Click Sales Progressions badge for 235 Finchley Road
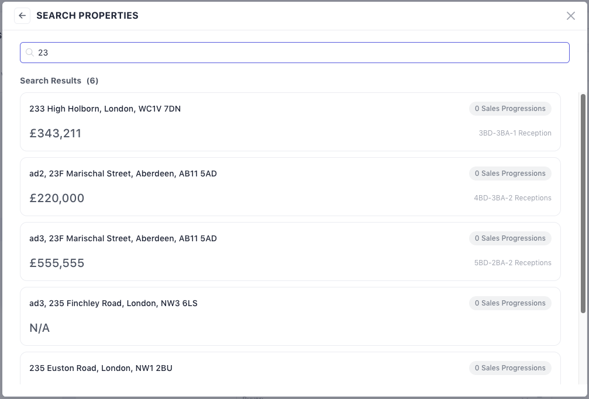This screenshot has height=399, width=589. [510, 303]
